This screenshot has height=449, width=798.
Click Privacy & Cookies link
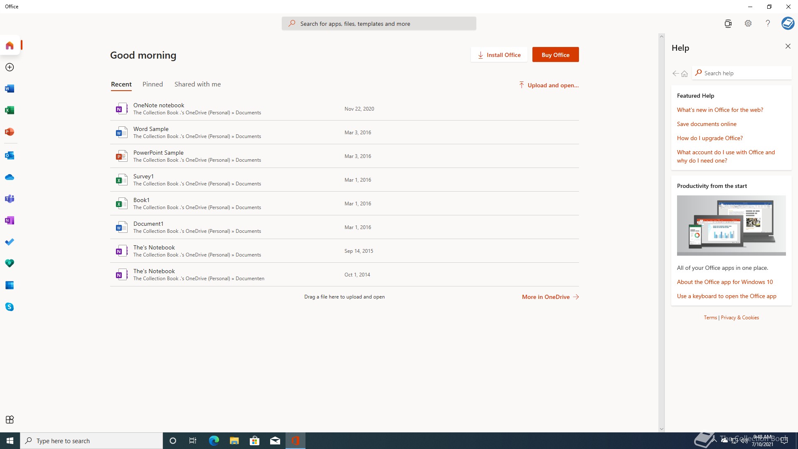(739, 318)
